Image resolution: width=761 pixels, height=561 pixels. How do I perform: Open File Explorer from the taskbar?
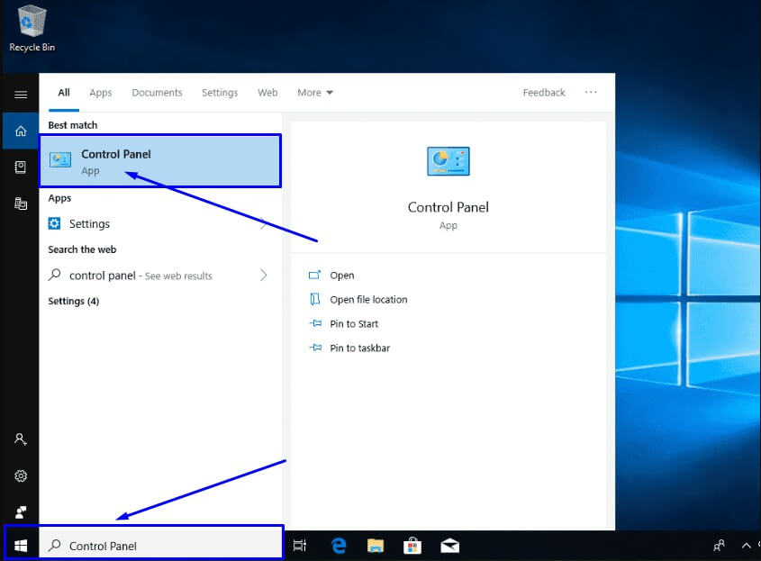[376, 546]
